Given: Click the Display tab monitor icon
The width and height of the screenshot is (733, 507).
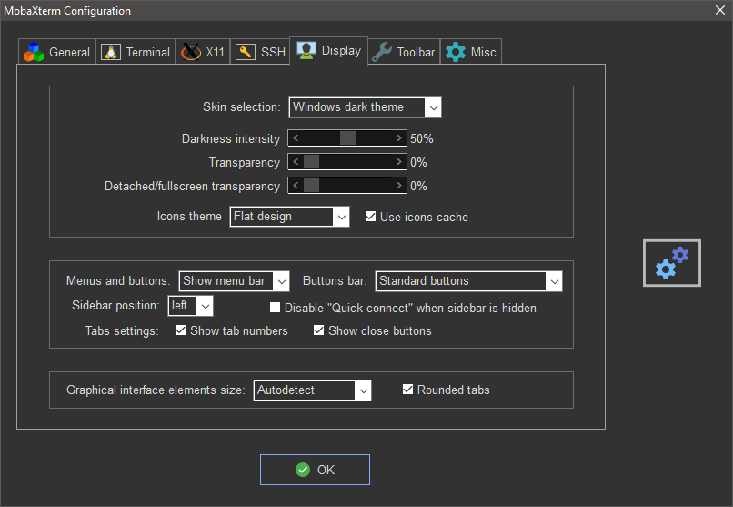Looking at the screenshot, I should click(306, 50).
